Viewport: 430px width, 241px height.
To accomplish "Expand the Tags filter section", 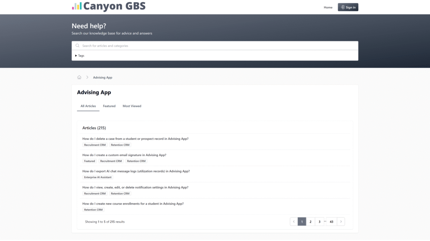I will tap(80, 56).
